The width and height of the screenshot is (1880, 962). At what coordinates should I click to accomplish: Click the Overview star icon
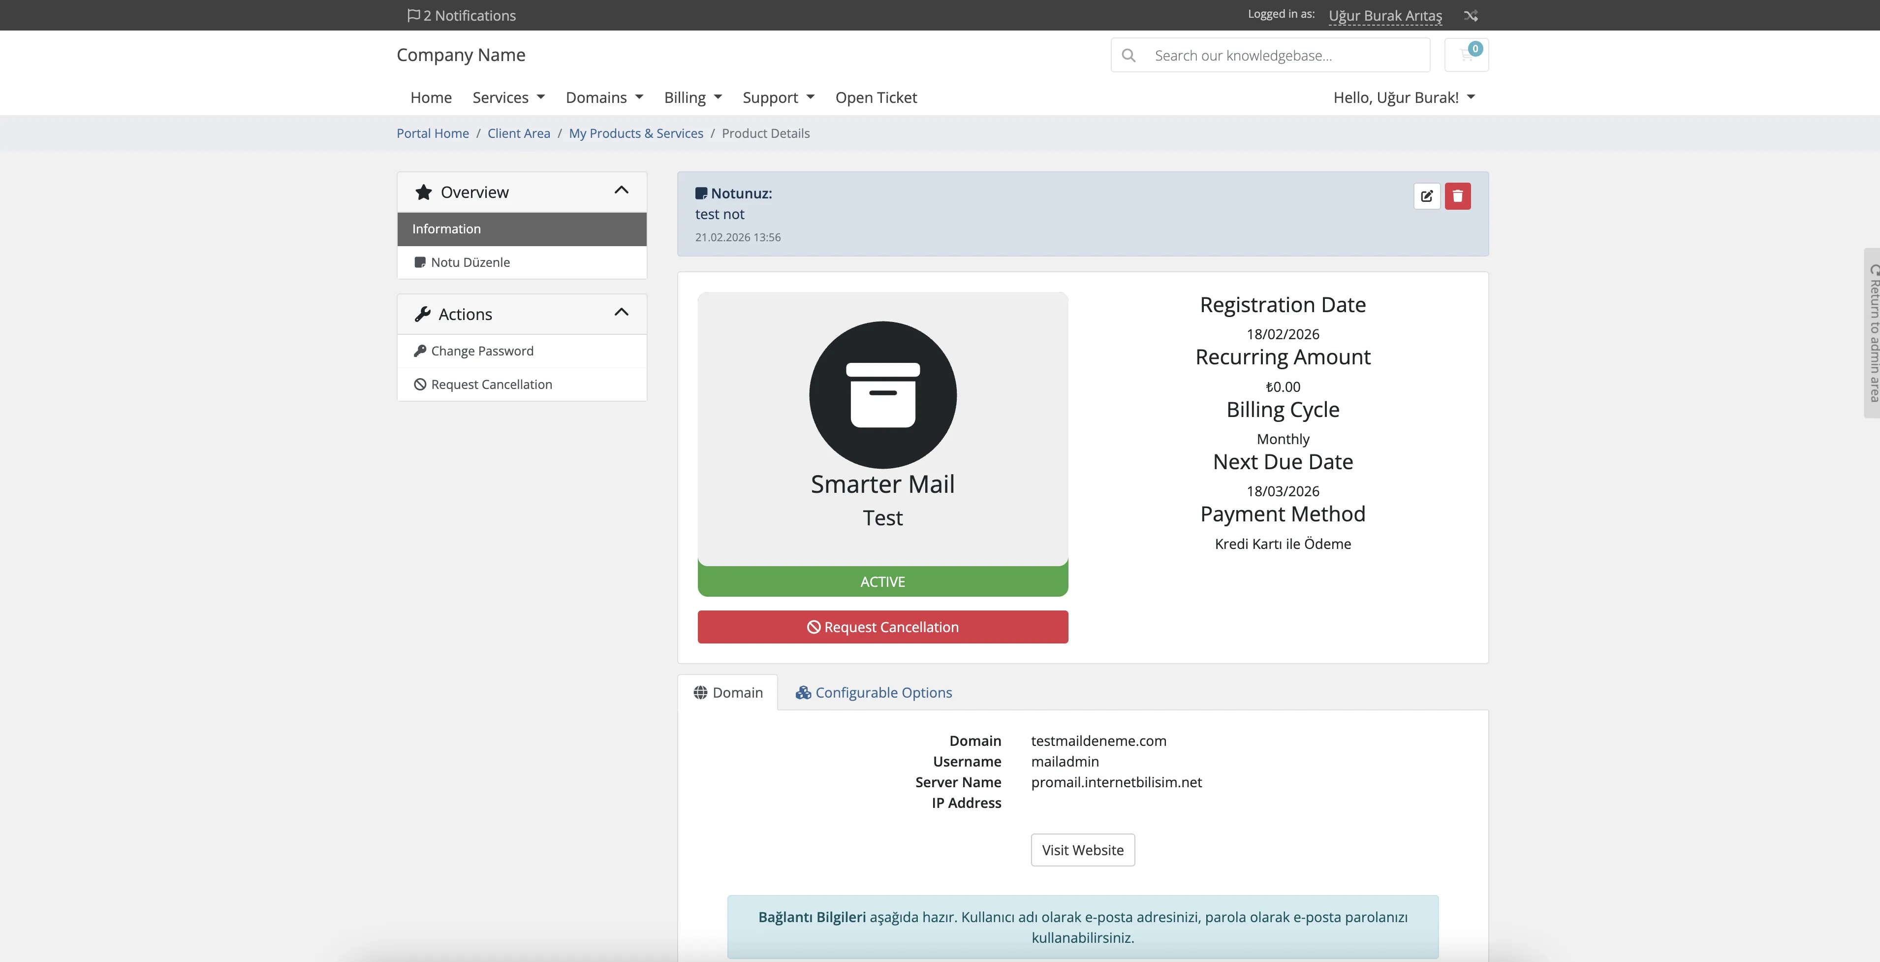(x=423, y=192)
